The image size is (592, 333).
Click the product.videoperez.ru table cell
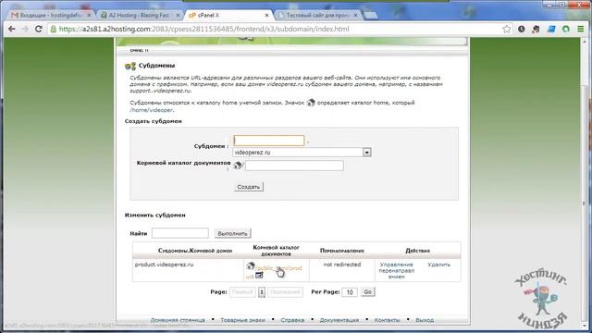pyautogui.click(x=188, y=270)
